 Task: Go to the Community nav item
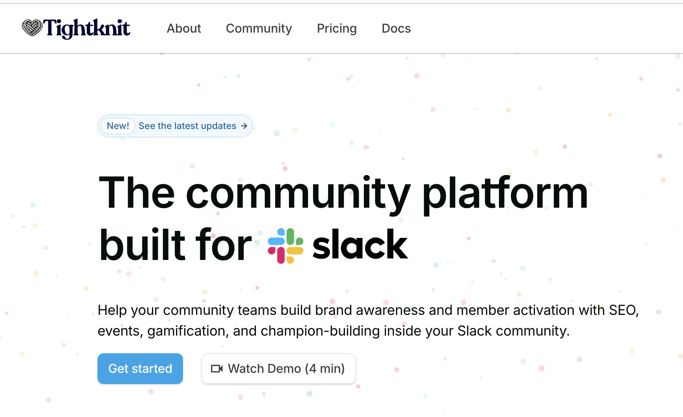pyautogui.click(x=259, y=28)
